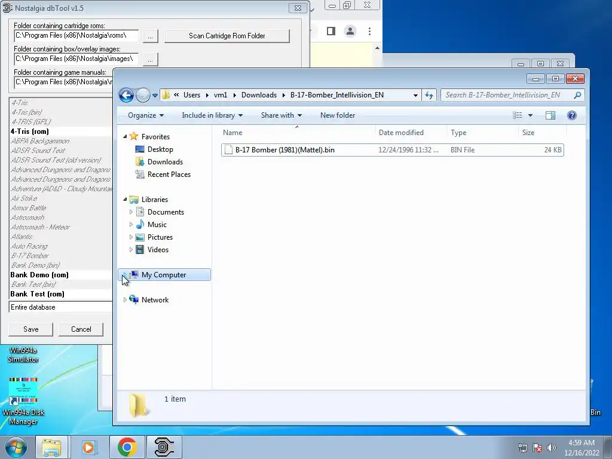This screenshot has height=459, width=612.
Task: Open Desktop in the navigation pane
Action: (x=160, y=149)
